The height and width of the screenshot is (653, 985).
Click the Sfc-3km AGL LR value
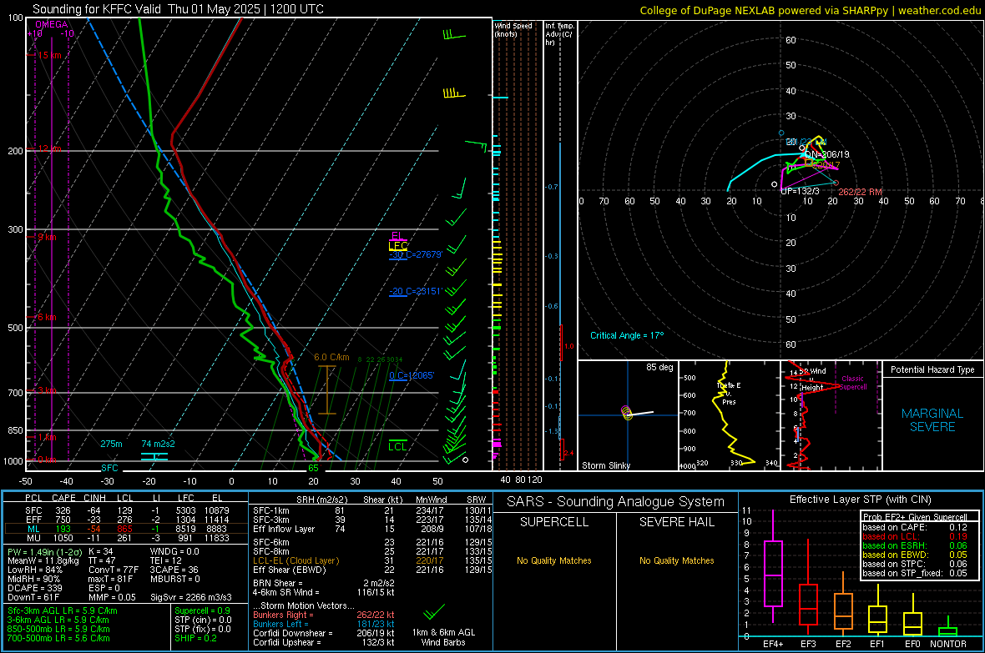[63, 611]
